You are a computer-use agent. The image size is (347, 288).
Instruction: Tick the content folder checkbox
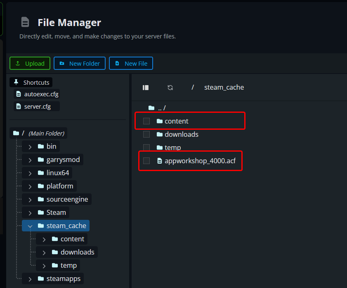click(x=146, y=121)
